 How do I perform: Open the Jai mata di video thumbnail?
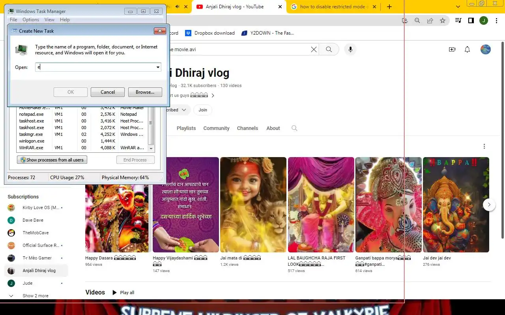click(x=253, y=205)
